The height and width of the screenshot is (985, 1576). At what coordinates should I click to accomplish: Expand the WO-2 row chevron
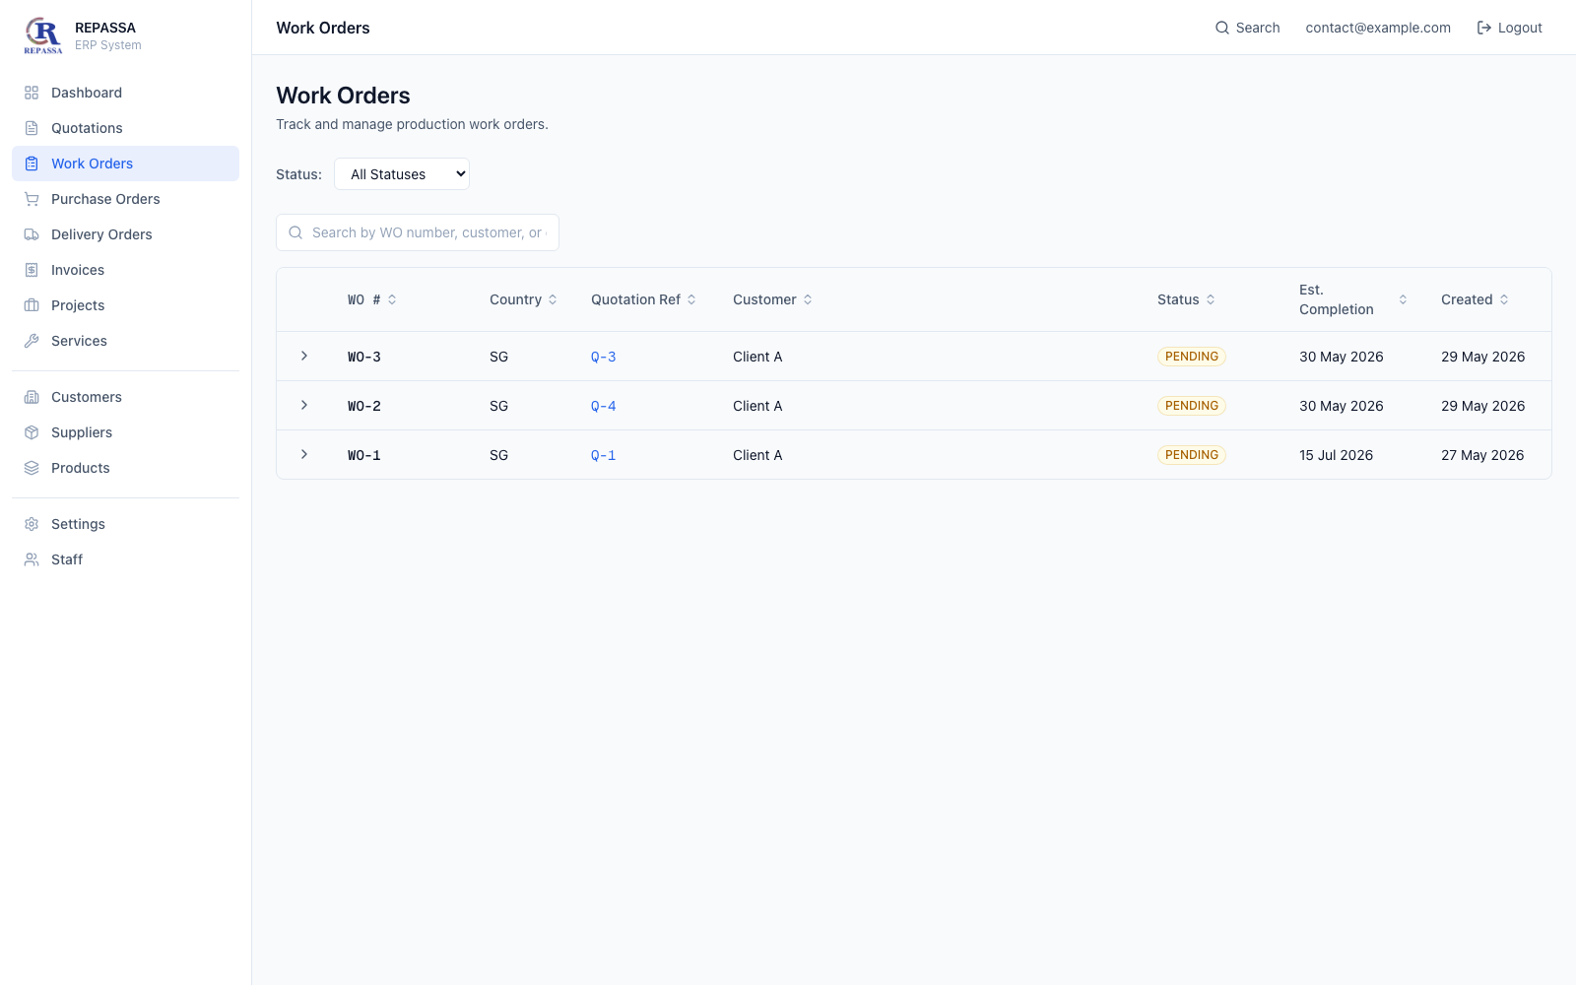pyautogui.click(x=304, y=405)
